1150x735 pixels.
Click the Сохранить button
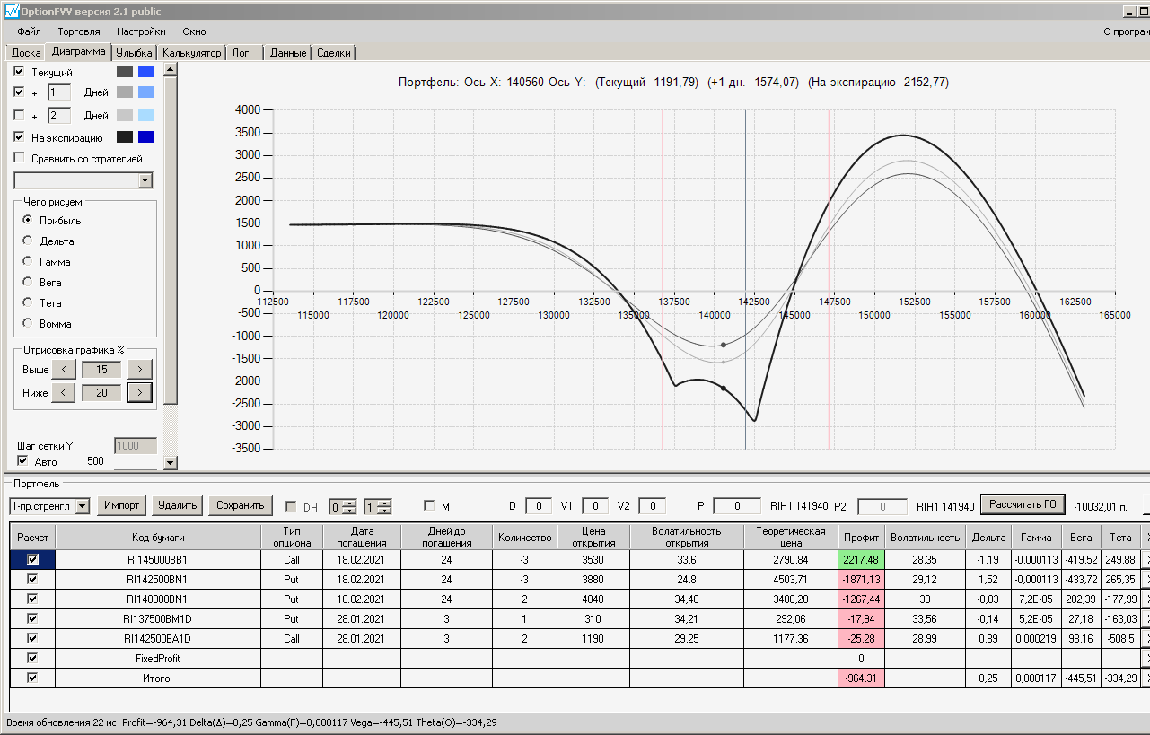pyautogui.click(x=241, y=505)
